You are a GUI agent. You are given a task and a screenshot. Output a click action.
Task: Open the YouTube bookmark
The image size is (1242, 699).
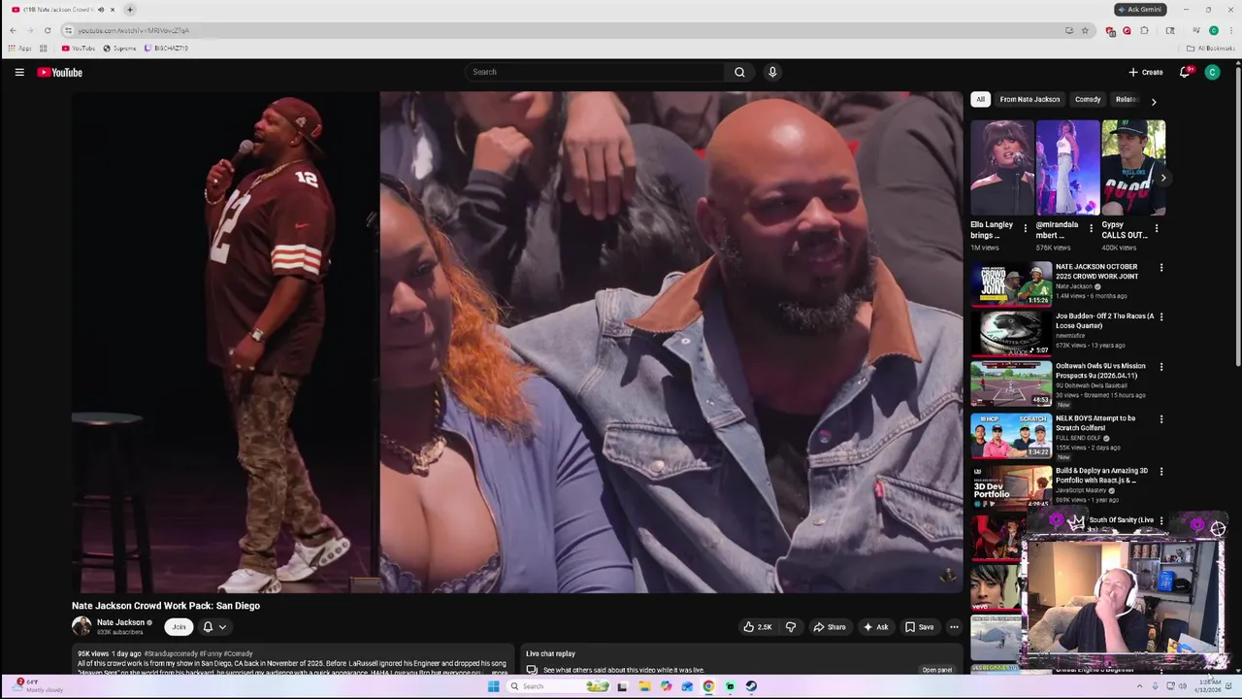[x=79, y=48]
